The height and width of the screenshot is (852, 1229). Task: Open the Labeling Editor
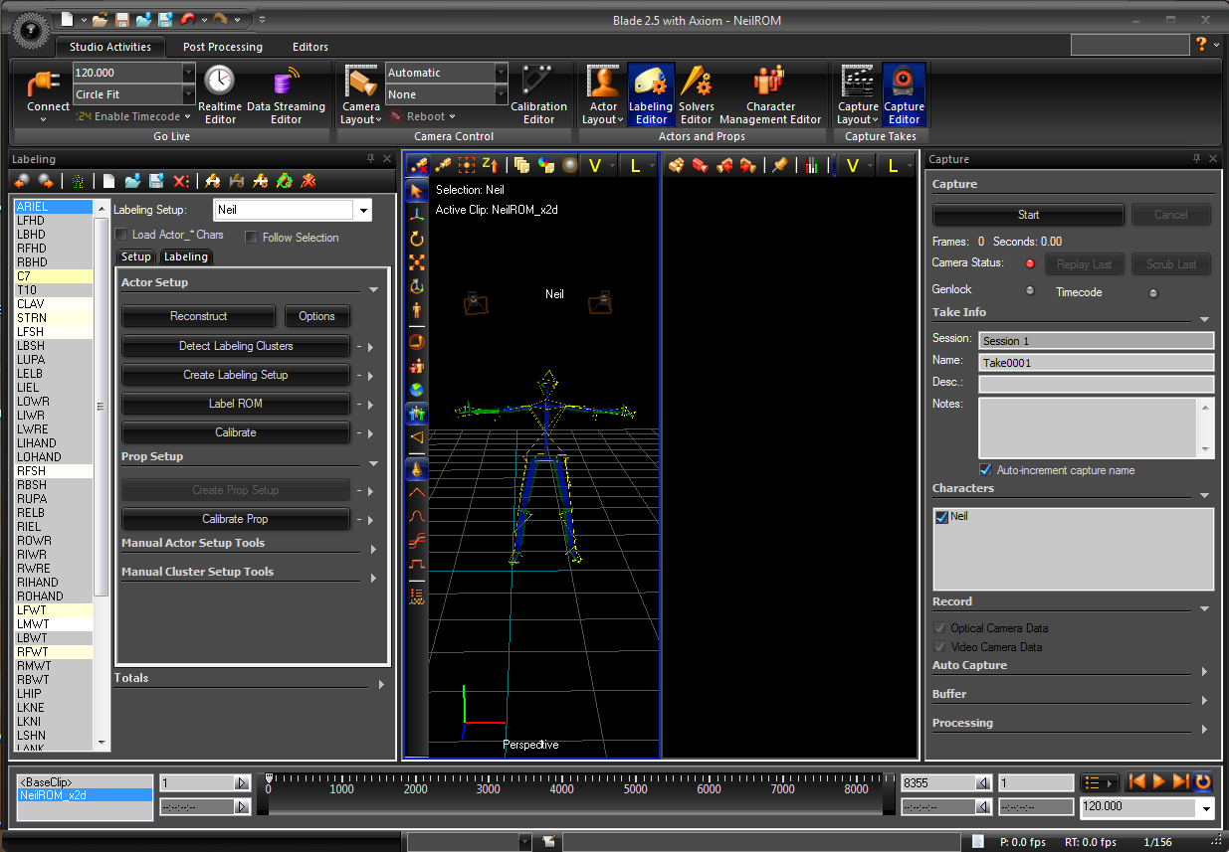(651, 93)
